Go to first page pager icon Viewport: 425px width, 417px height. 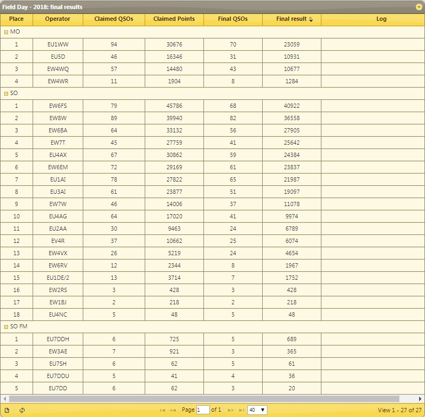(x=162, y=410)
